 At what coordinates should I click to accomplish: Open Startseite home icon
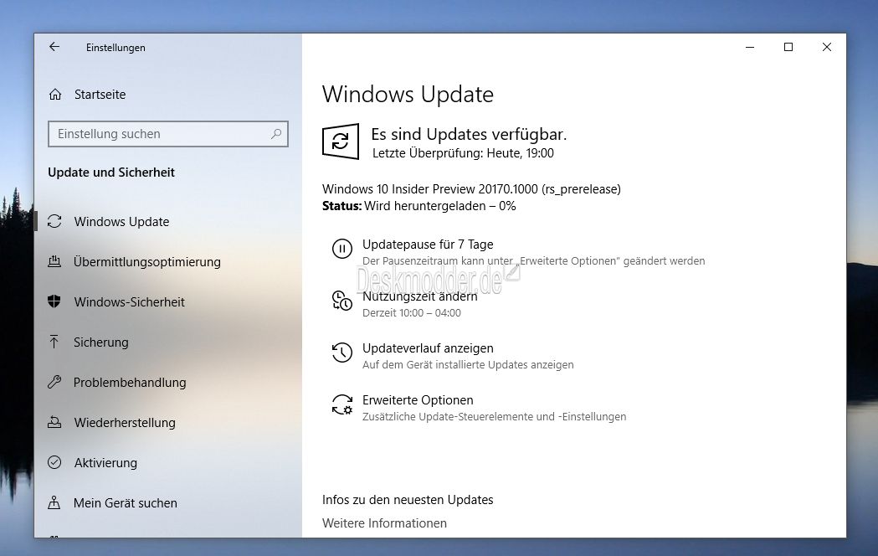point(55,95)
